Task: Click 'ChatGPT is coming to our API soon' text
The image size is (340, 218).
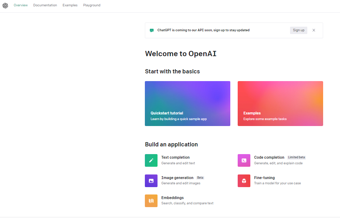Action: point(185,30)
